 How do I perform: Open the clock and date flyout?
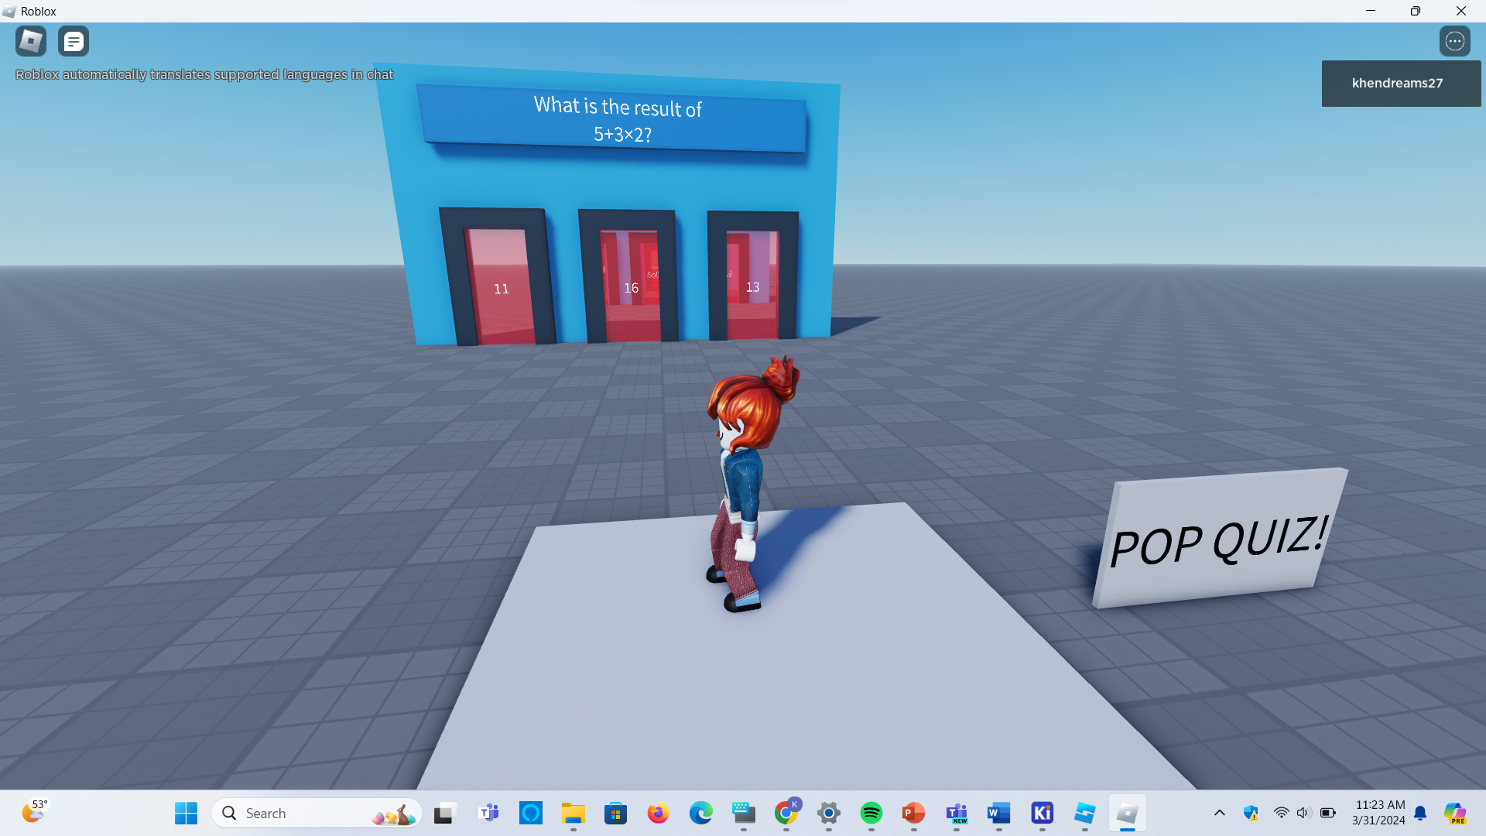[x=1379, y=813]
